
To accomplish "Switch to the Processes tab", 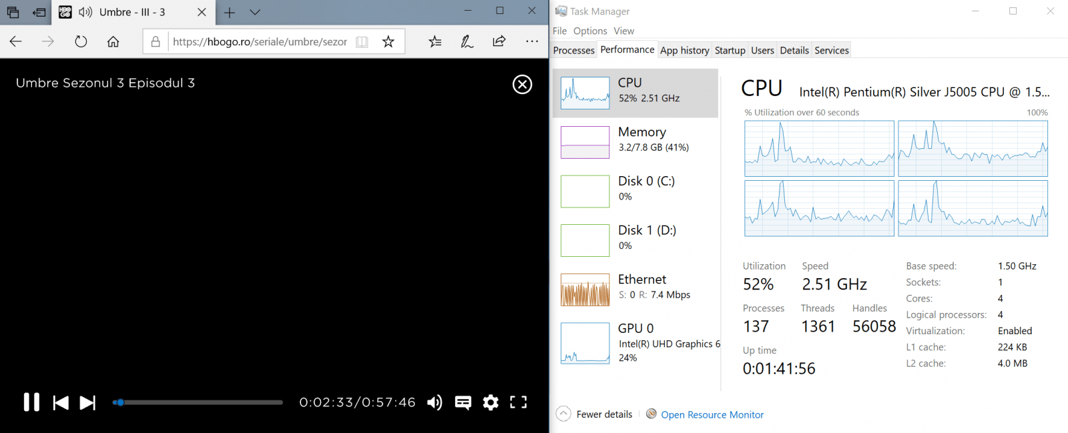I will tap(573, 50).
